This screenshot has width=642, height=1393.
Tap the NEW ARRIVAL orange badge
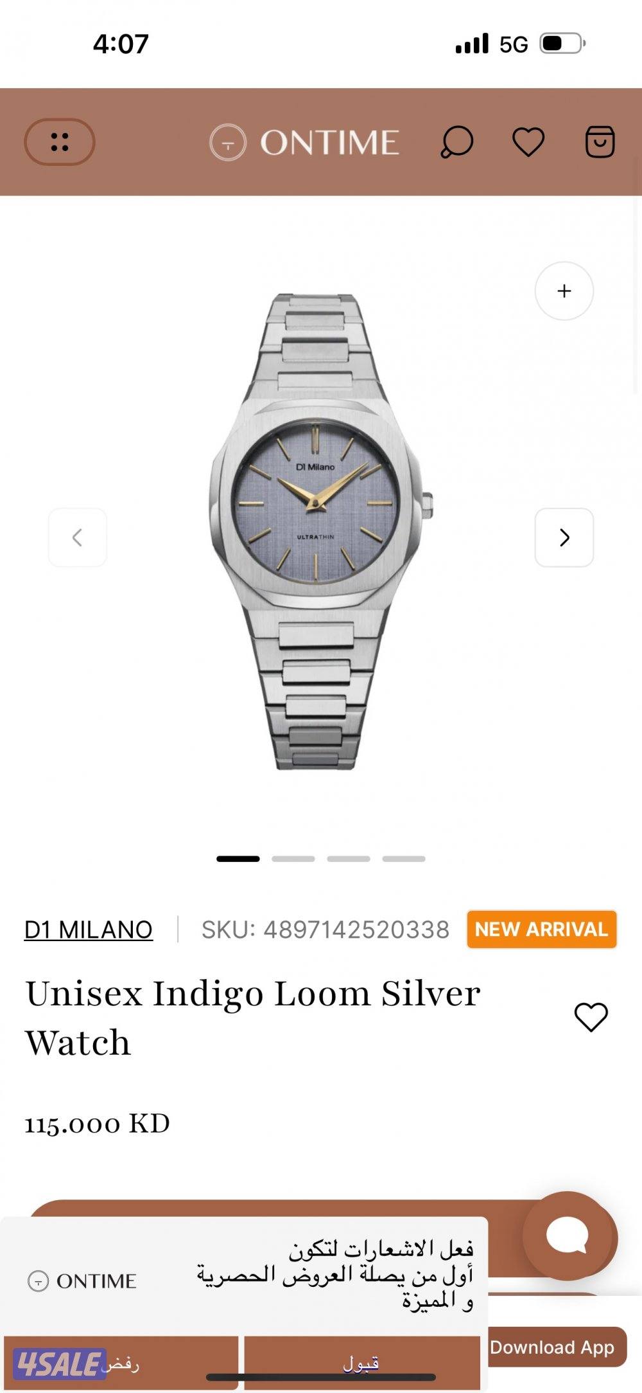point(542,930)
